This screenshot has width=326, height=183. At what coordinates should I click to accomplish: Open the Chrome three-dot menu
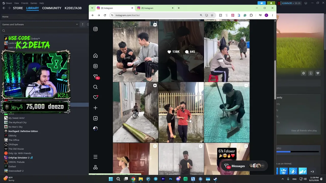[273, 15]
